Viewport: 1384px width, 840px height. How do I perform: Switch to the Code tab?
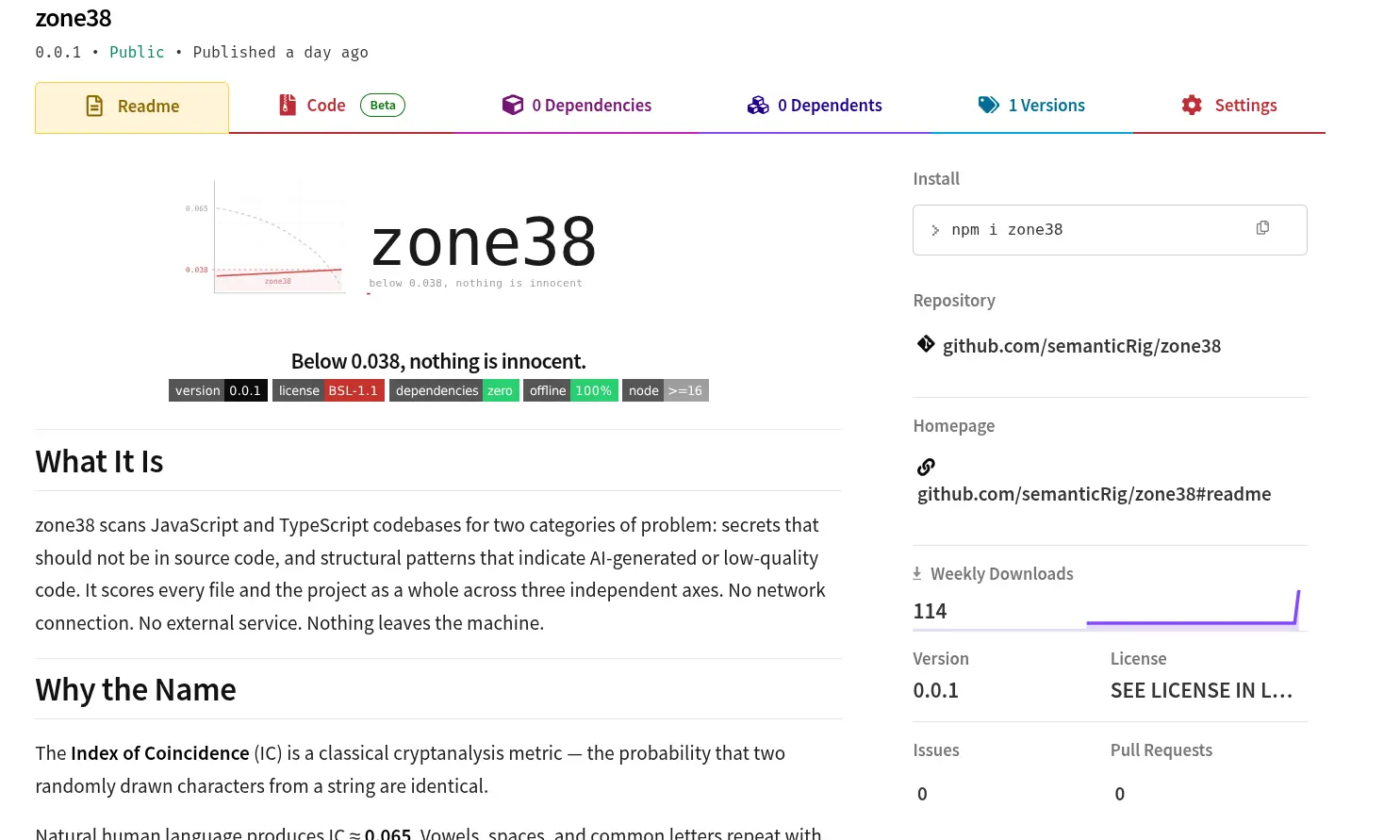coord(342,106)
